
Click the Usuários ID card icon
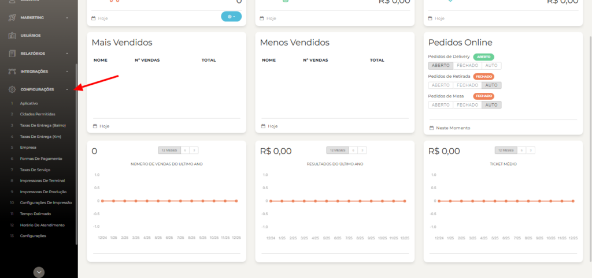tap(12, 35)
